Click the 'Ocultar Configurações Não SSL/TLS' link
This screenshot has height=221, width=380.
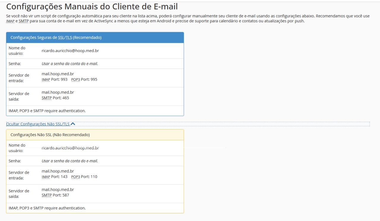pos(38,124)
